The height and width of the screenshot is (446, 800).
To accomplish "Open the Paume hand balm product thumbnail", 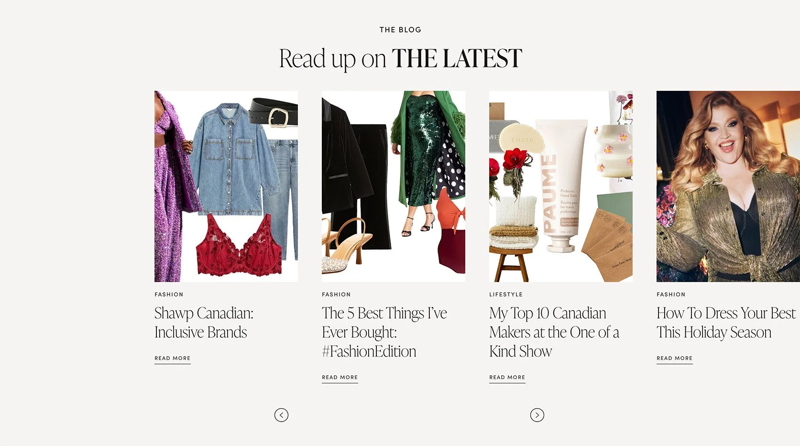I will (x=561, y=186).
